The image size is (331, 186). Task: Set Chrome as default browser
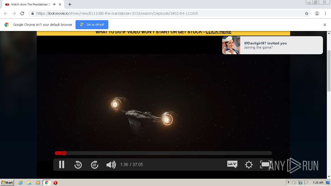[x=92, y=25]
